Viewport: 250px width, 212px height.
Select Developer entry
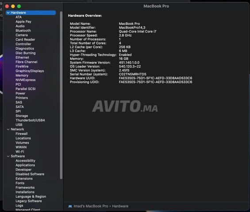[23, 170]
